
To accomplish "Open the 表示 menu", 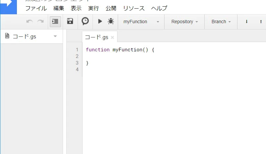I will point(76,8).
